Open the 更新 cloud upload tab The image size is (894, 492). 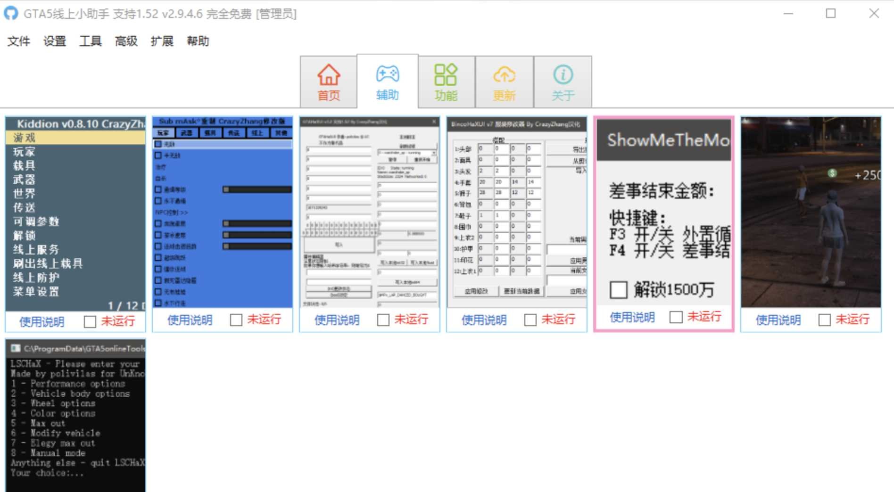click(505, 82)
